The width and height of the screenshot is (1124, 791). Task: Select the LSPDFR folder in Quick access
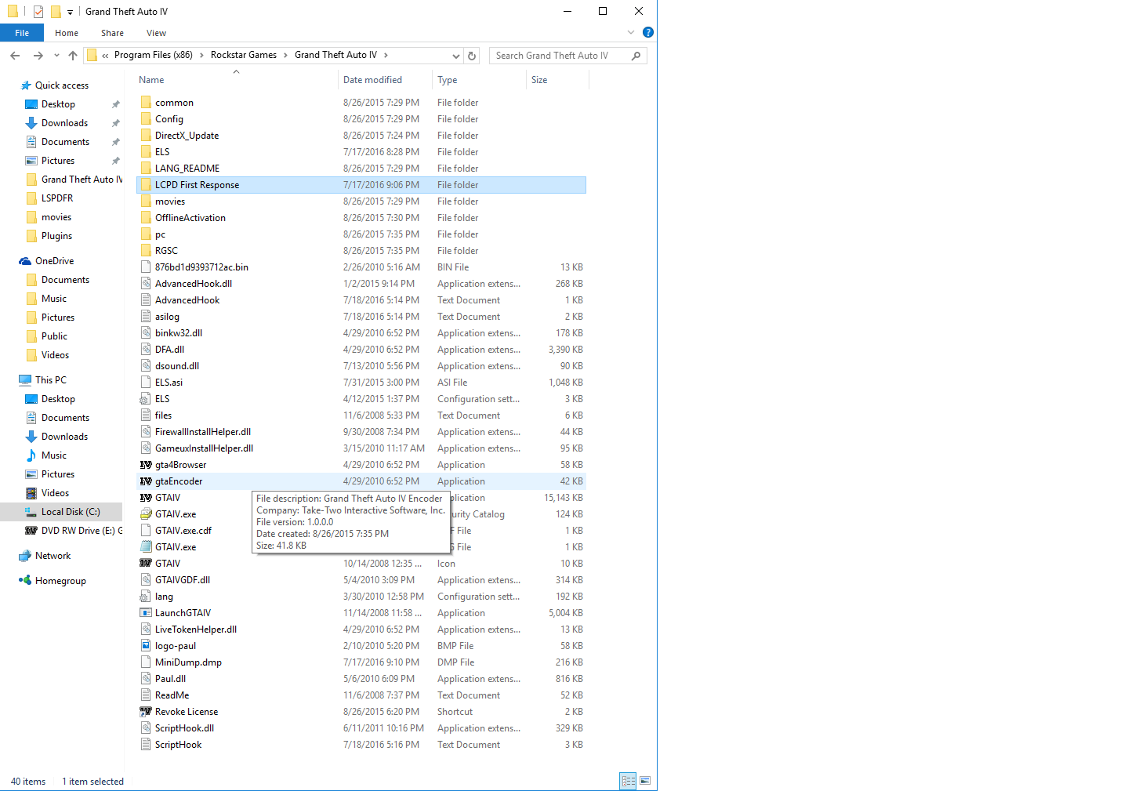[x=57, y=198]
